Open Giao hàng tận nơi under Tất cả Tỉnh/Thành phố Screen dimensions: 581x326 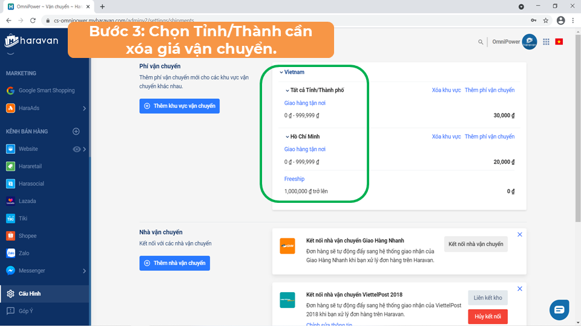coord(304,103)
